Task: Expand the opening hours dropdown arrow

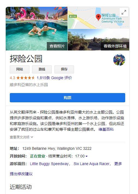Action: [87, 156]
